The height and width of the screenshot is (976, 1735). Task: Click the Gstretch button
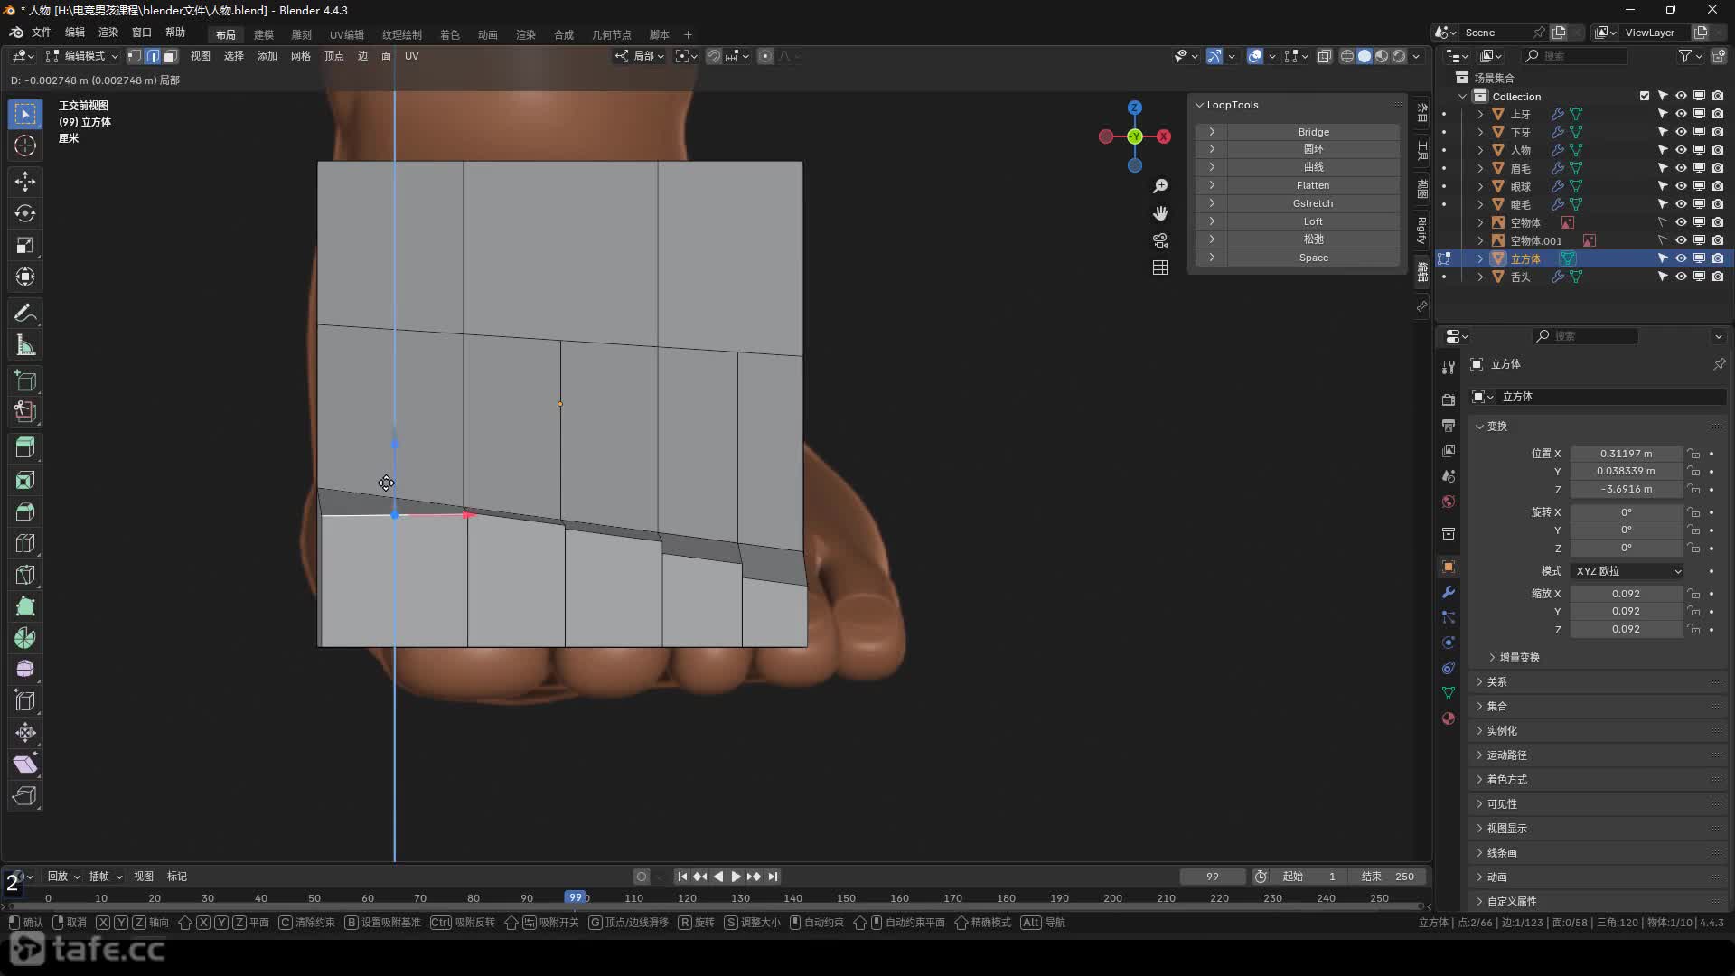[x=1313, y=203]
